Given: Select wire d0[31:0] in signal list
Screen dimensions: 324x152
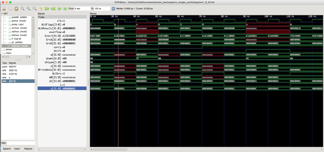Looking at the screenshot, I should point(18,70).
